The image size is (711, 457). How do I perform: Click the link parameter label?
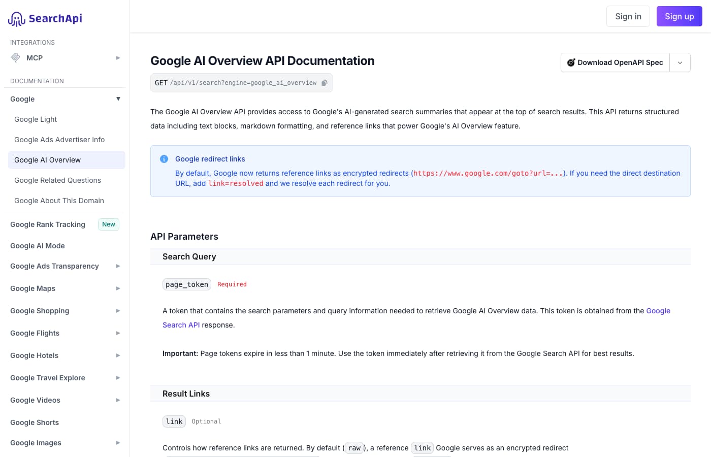pyautogui.click(x=174, y=421)
